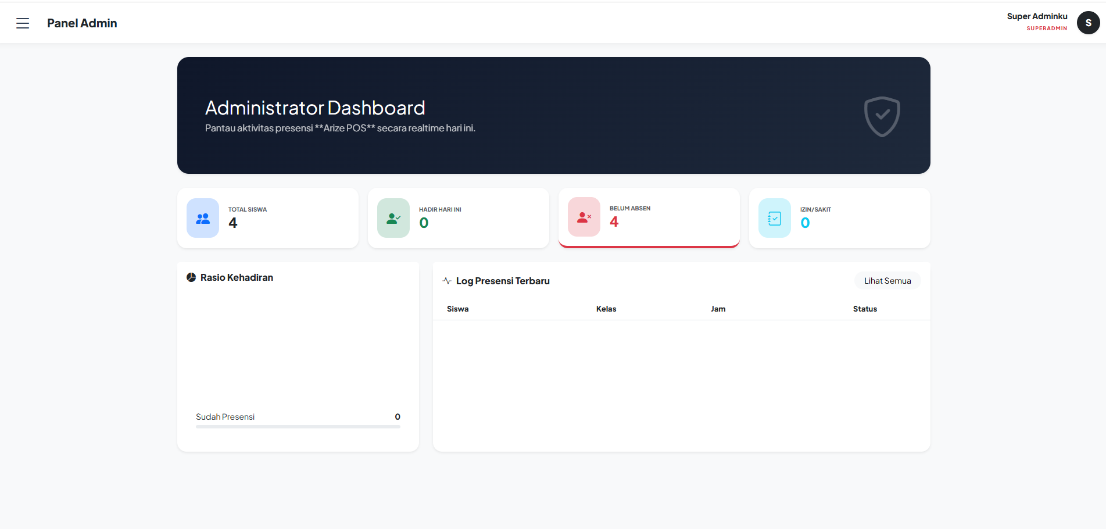Click the green Hadir Hari Ini attendance icon
1106x529 pixels.
(x=393, y=217)
